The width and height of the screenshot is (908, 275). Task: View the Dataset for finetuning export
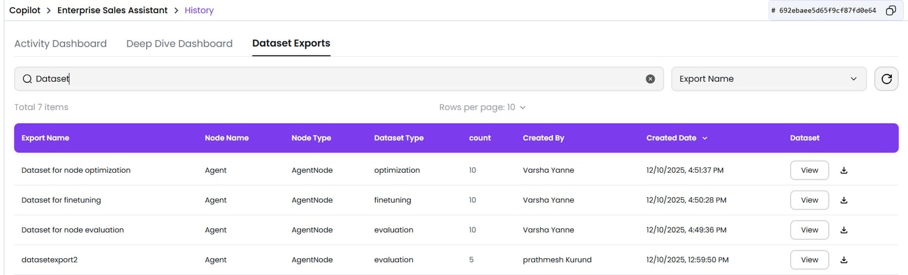click(809, 200)
